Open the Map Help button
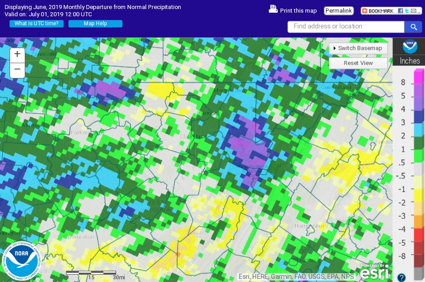425x282 pixels. click(x=95, y=23)
